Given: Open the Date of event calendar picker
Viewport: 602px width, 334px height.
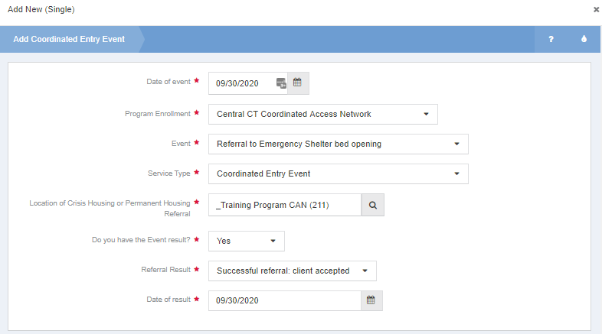Looking at the screenshot, I should coord(298,83).
